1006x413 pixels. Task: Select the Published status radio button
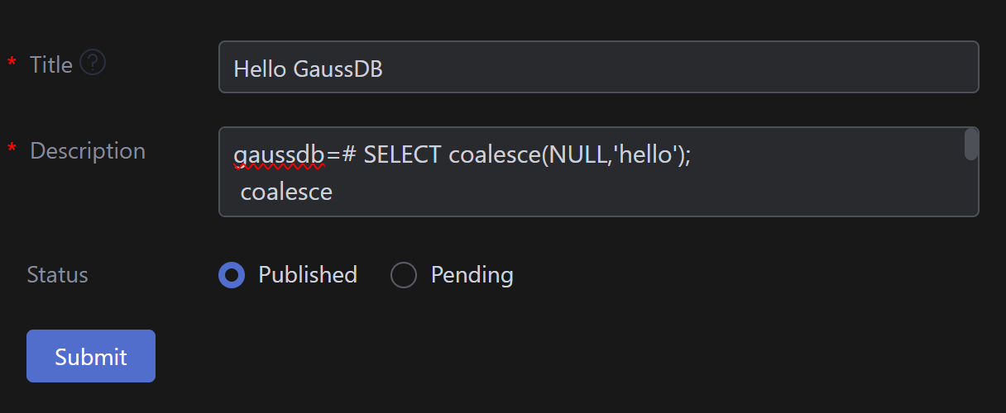[232, 274]
